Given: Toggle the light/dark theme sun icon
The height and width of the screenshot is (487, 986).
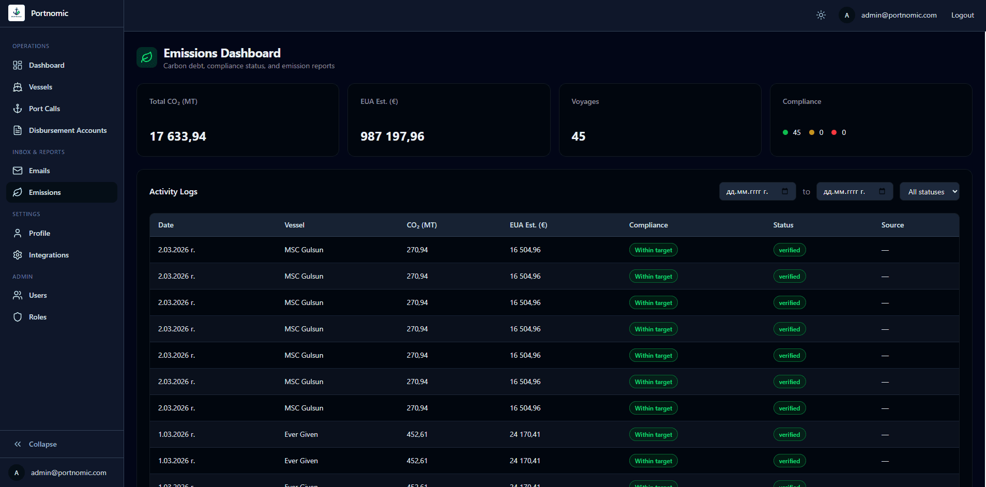Looking at the screenshot, I should pos(821,15).
